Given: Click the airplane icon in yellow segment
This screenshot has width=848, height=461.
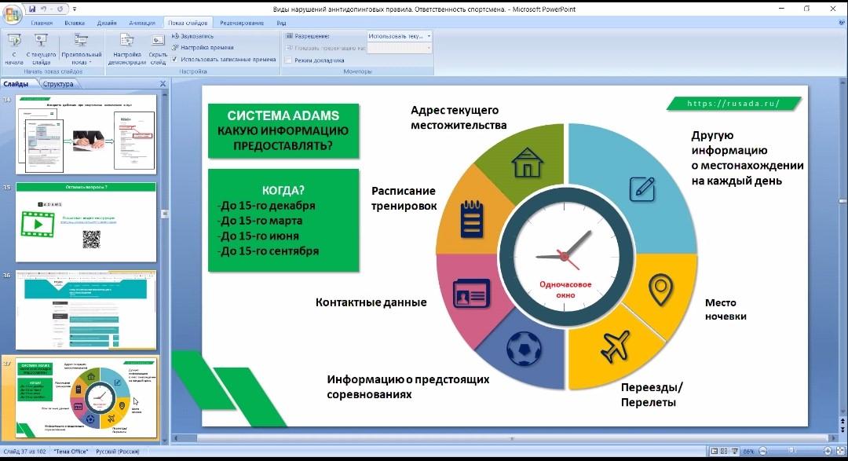Looking at the screenshot, I should point(616,346).
